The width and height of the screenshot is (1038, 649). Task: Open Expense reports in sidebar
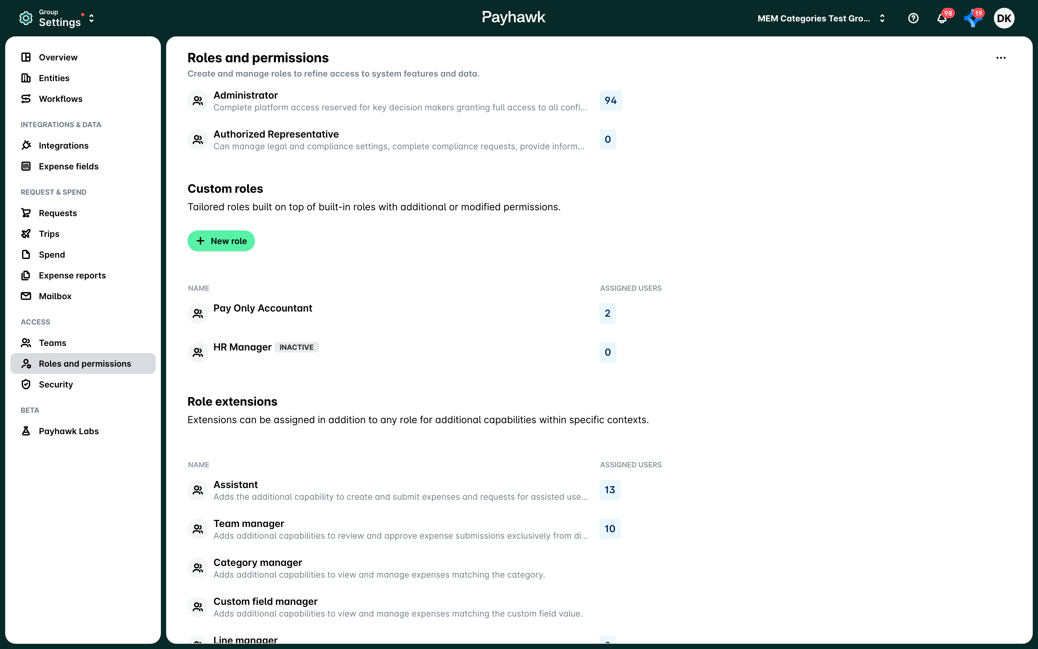83,275
